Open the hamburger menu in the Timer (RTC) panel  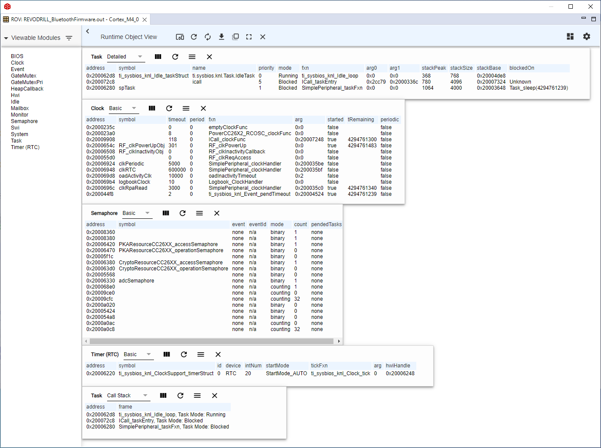point(201,354)
